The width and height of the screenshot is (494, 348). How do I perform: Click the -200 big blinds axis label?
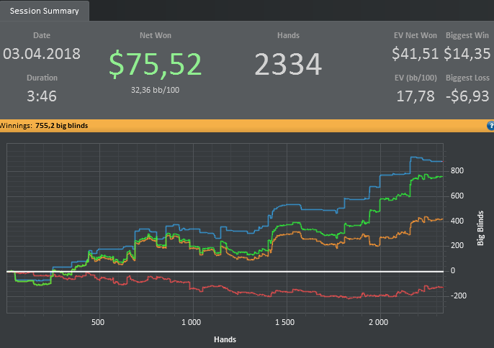point(459,296)
